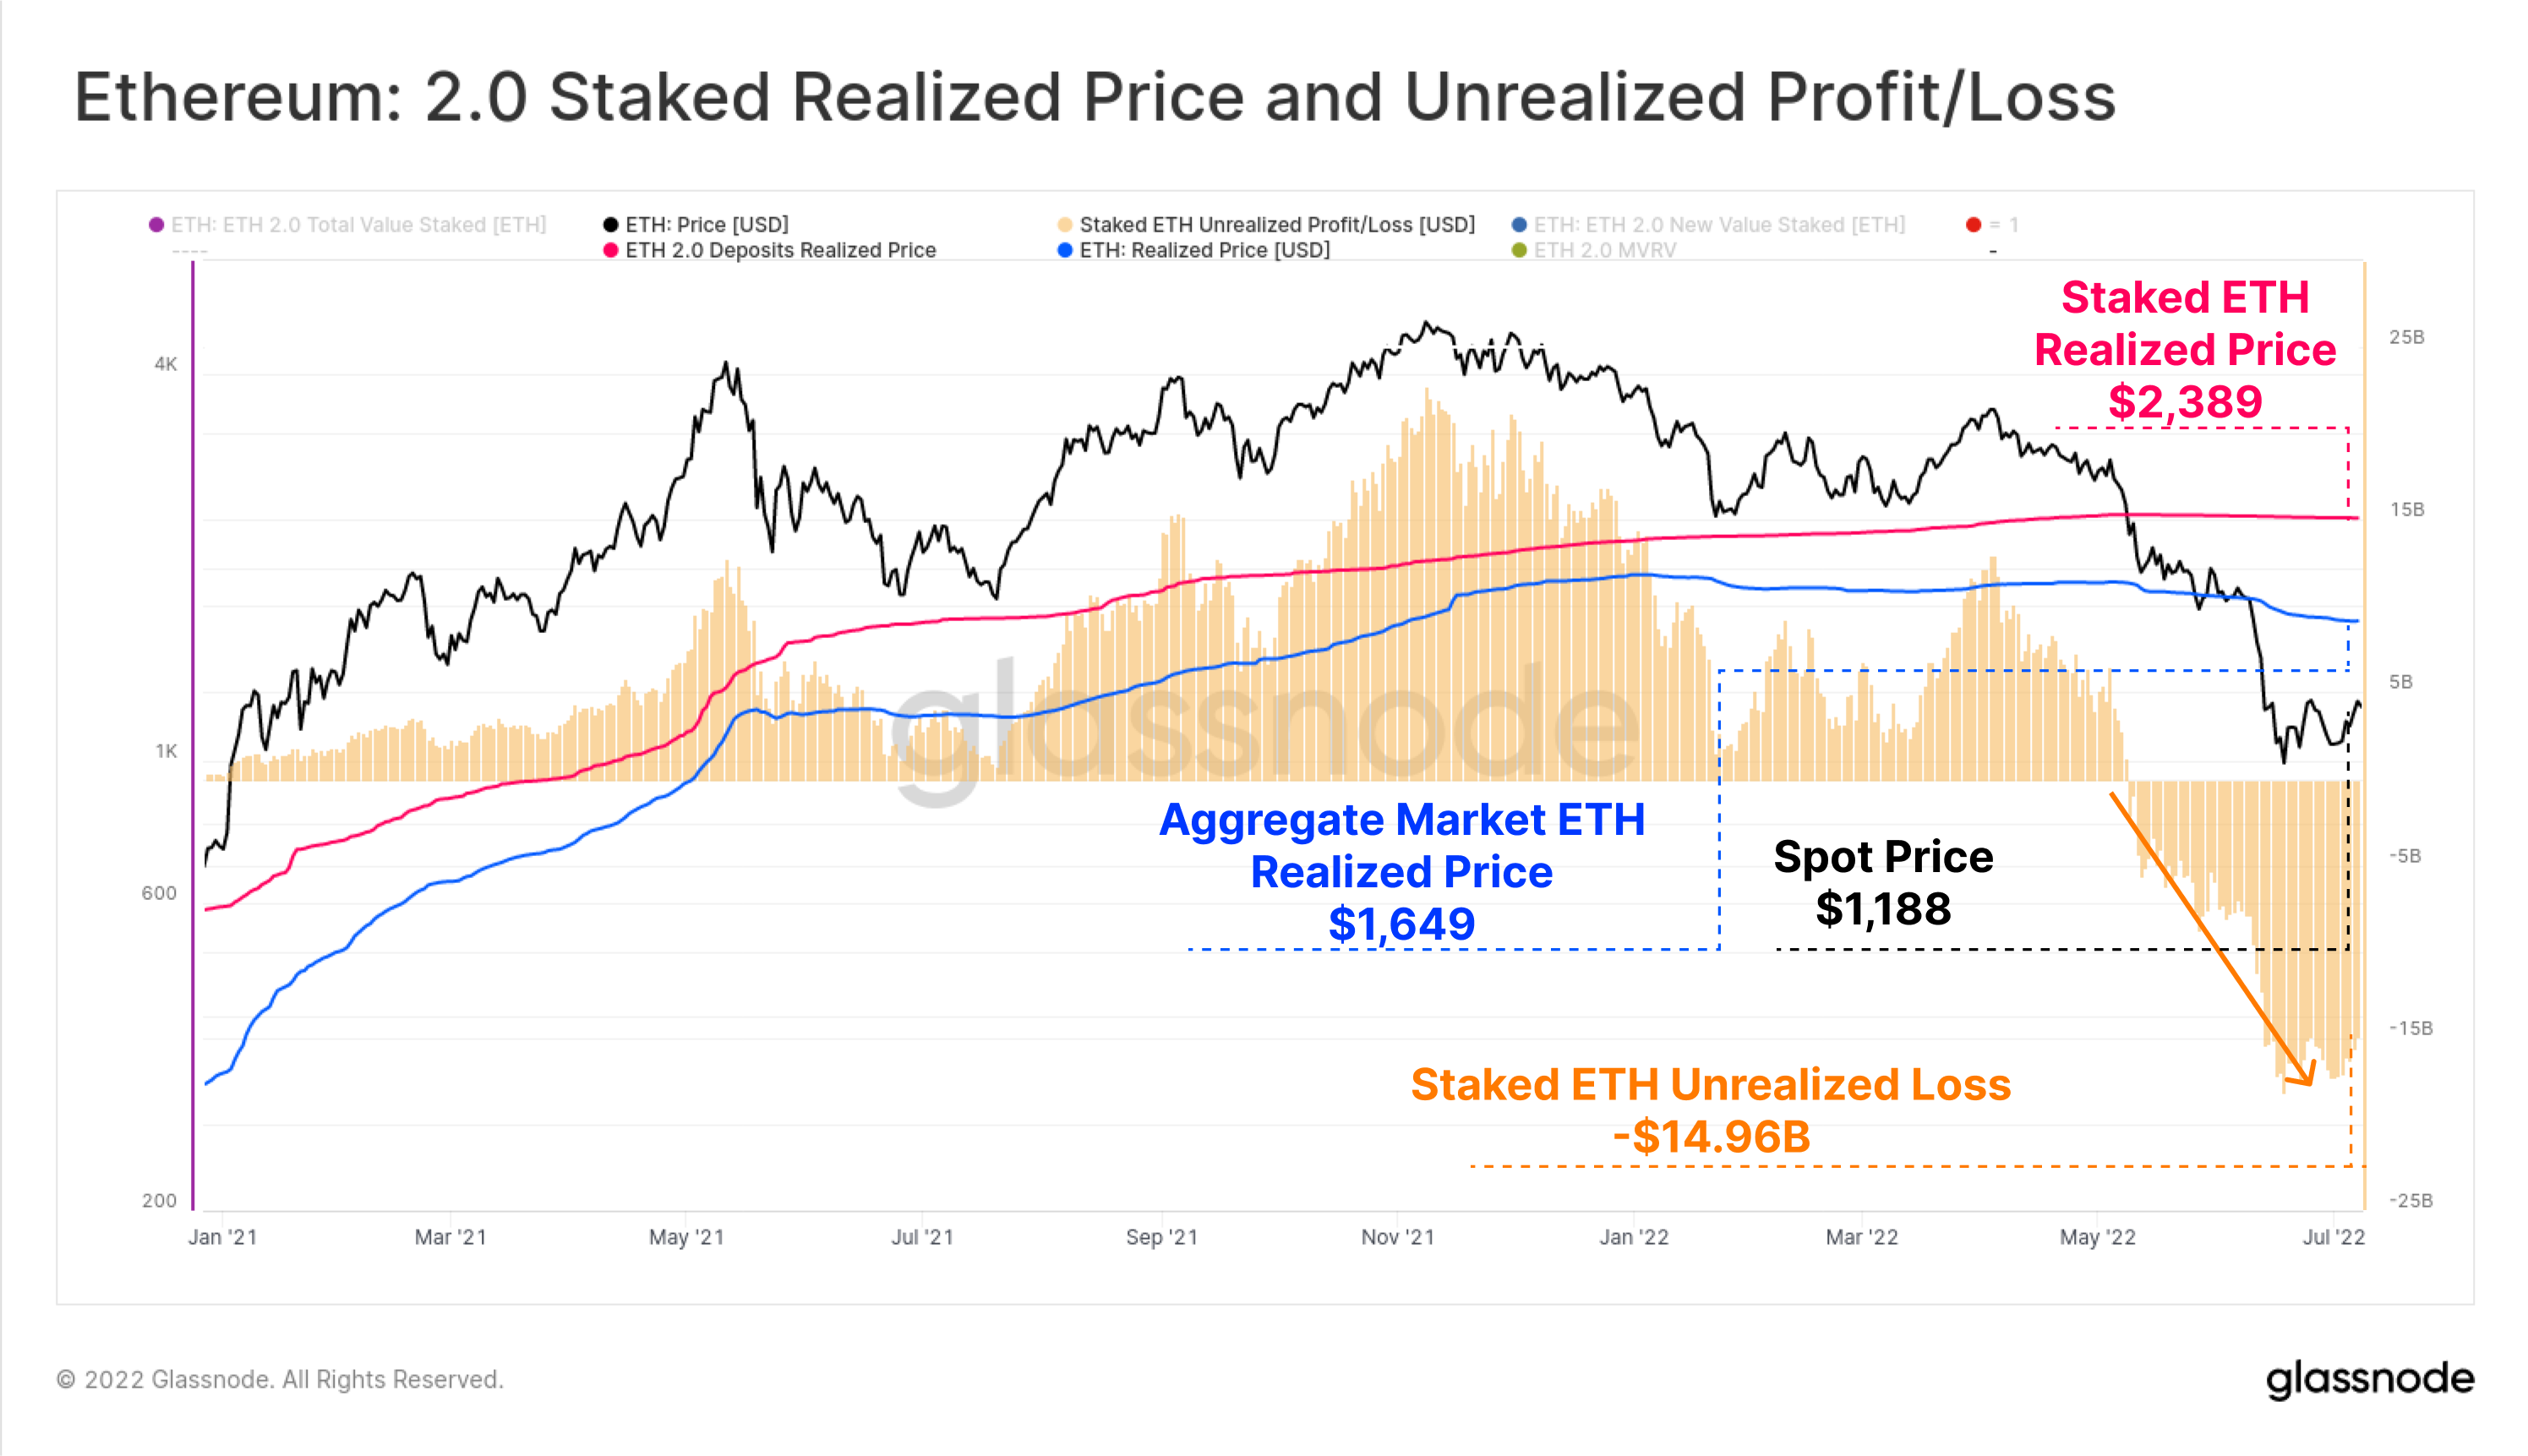Image resolution: width=2528 pixels, height=1456 pixels.
Task: Click the purple legend dot for Total Value Staked
Action: coord(156,225)
